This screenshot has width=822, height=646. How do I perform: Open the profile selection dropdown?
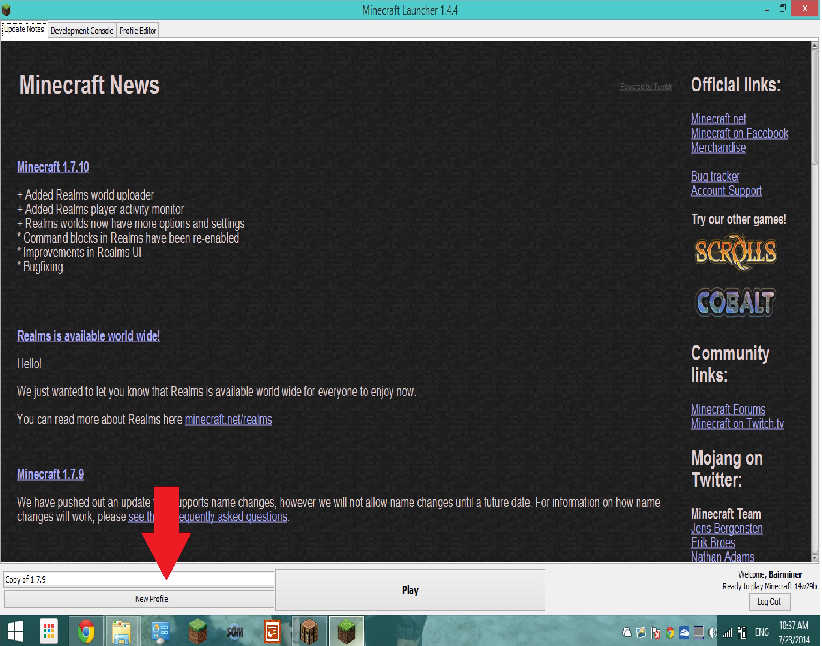click(x=139, y=579)
